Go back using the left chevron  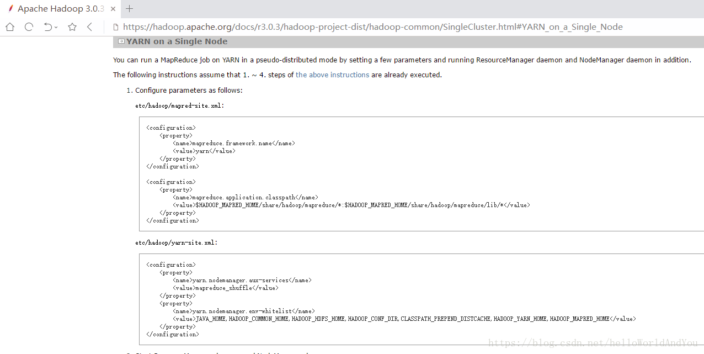coord(89,27)
